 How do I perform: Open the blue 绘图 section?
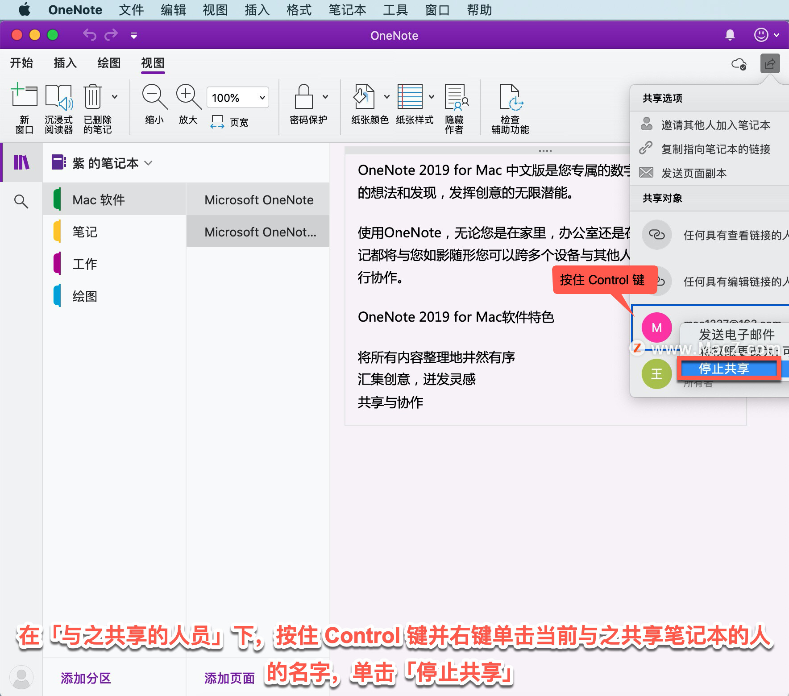[x=114, y=296]
